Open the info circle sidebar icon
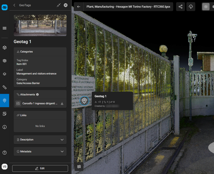Image resolution: width=214 pixels, height=174 pixels. tap(5, 127)
